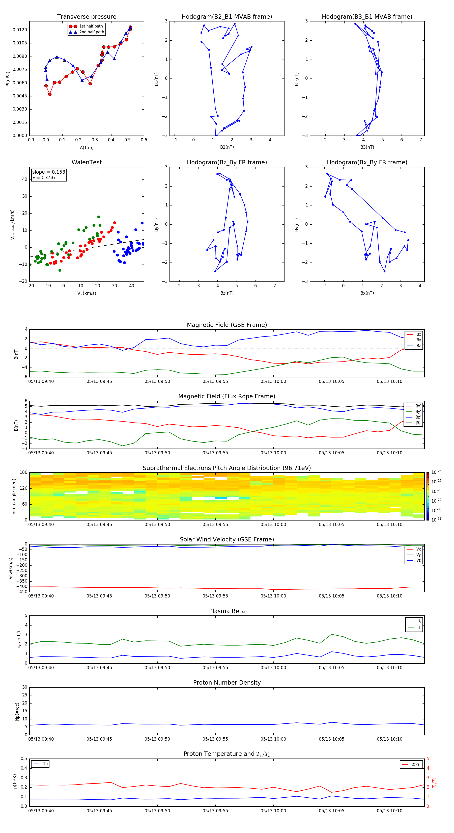Click the '0.0120' tick on Pt axis
The image size is (454, 833).
20,30
